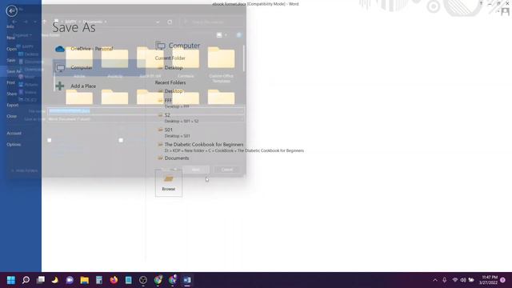
Task: Open Word Options in the backstage menu
Action: [x=14, y=144]
